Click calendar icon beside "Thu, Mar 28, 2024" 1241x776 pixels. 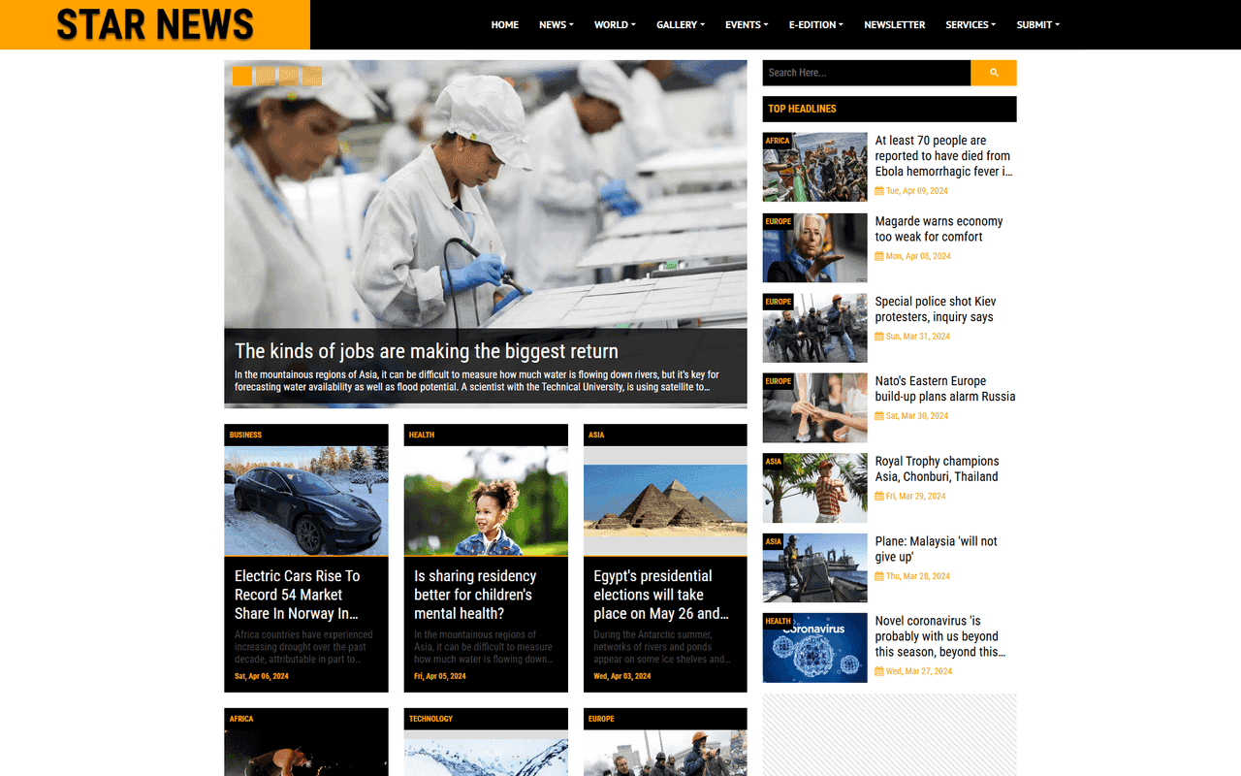click(x=880, y=575)
